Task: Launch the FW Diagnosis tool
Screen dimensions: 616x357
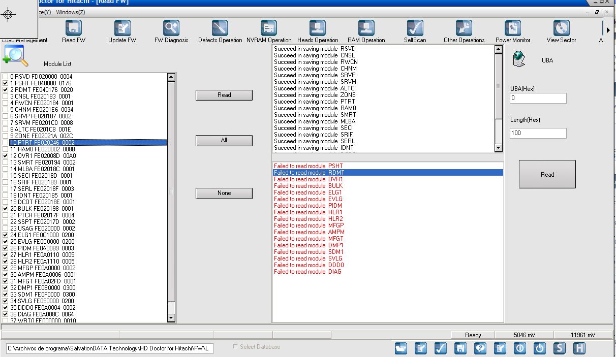Action: (x=171, y=31)
